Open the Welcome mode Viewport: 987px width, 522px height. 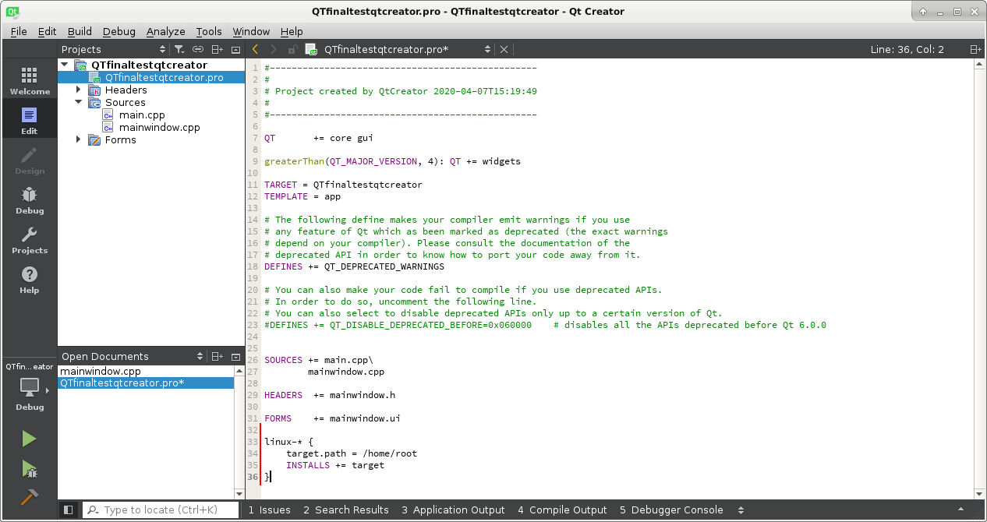29,80
